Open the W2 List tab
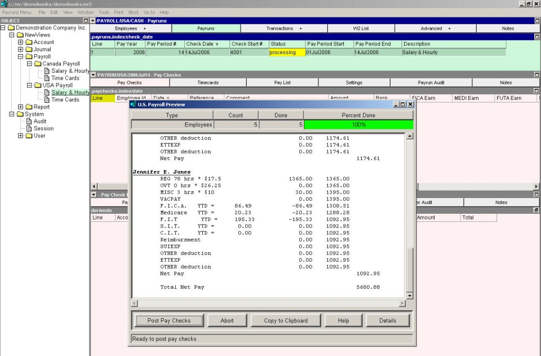Screen dimensions: 541x356 coord(361,28)
